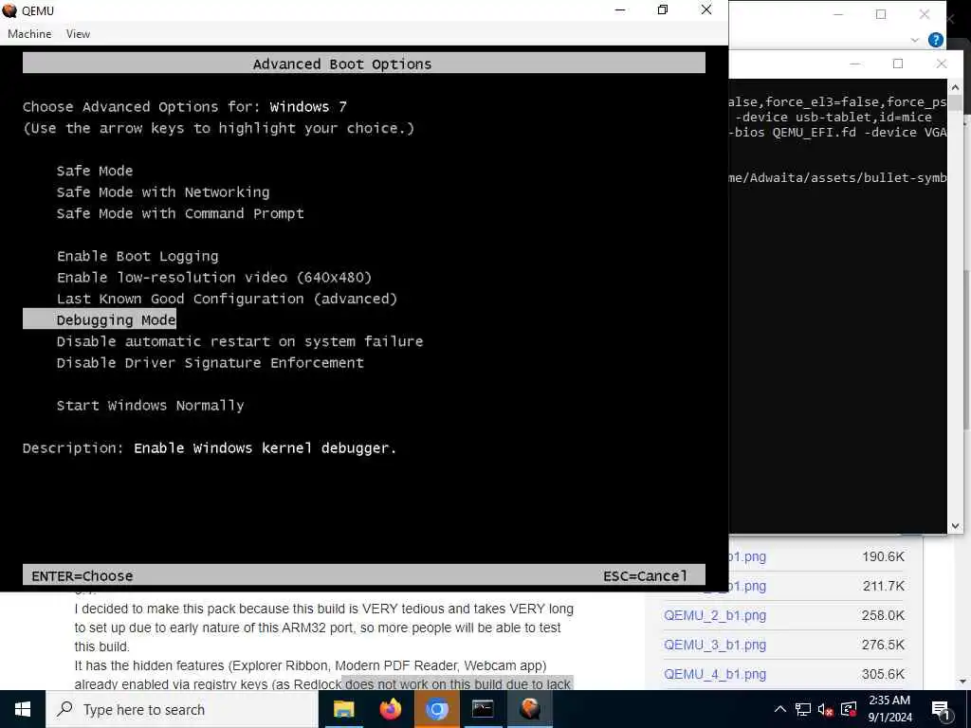Click the 258.0K file size entry

point(883,615)
